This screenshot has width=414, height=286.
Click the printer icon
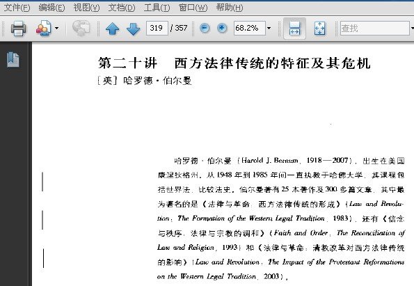click(x=18, y=28)
